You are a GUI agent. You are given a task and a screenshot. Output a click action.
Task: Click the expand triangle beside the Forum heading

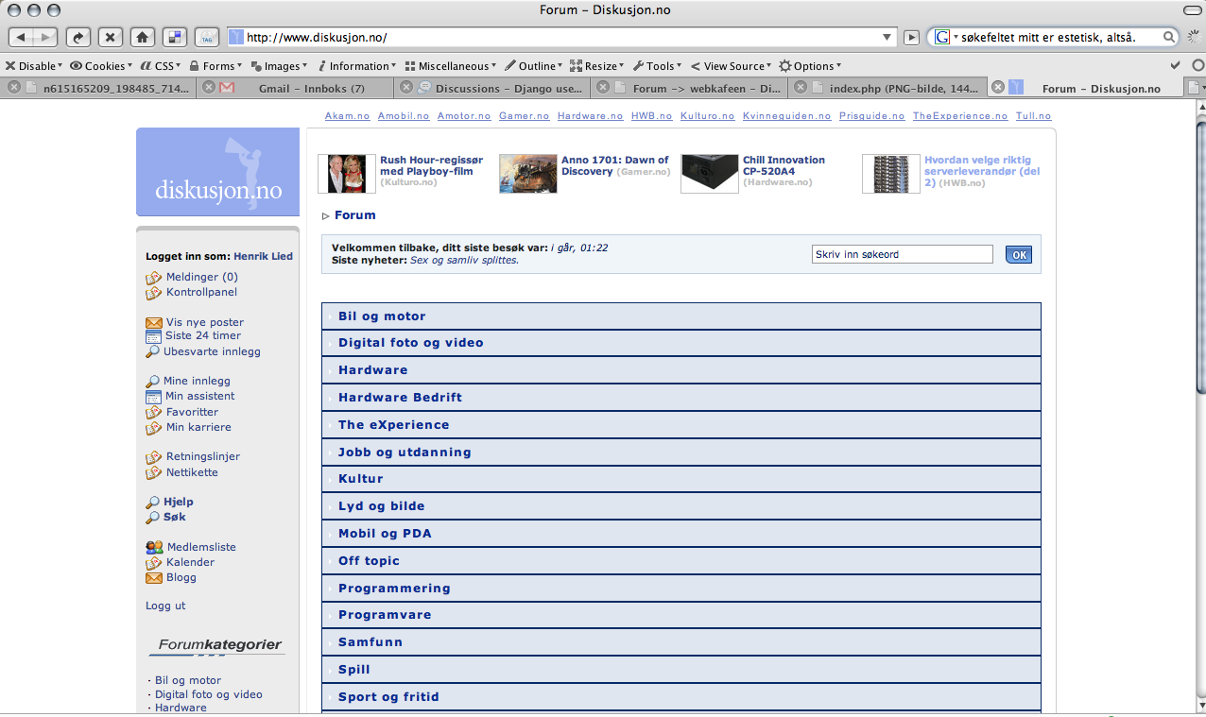pos(326,216)
